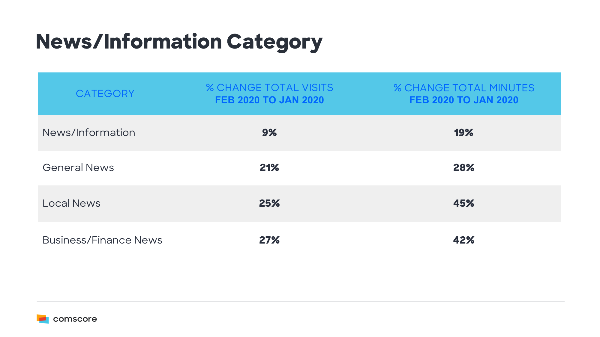Select the Local News row label

pyautogui.click(x=71, y=203)
